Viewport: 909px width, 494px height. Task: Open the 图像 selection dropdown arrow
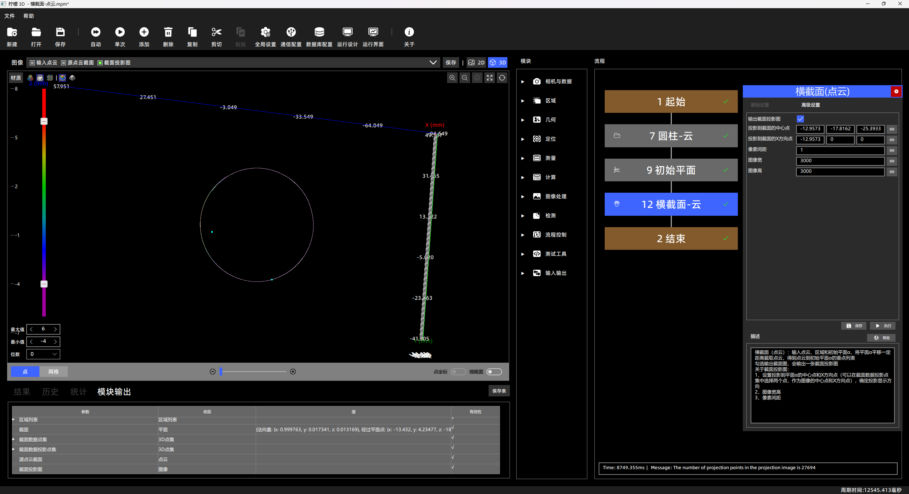[433, 62]
